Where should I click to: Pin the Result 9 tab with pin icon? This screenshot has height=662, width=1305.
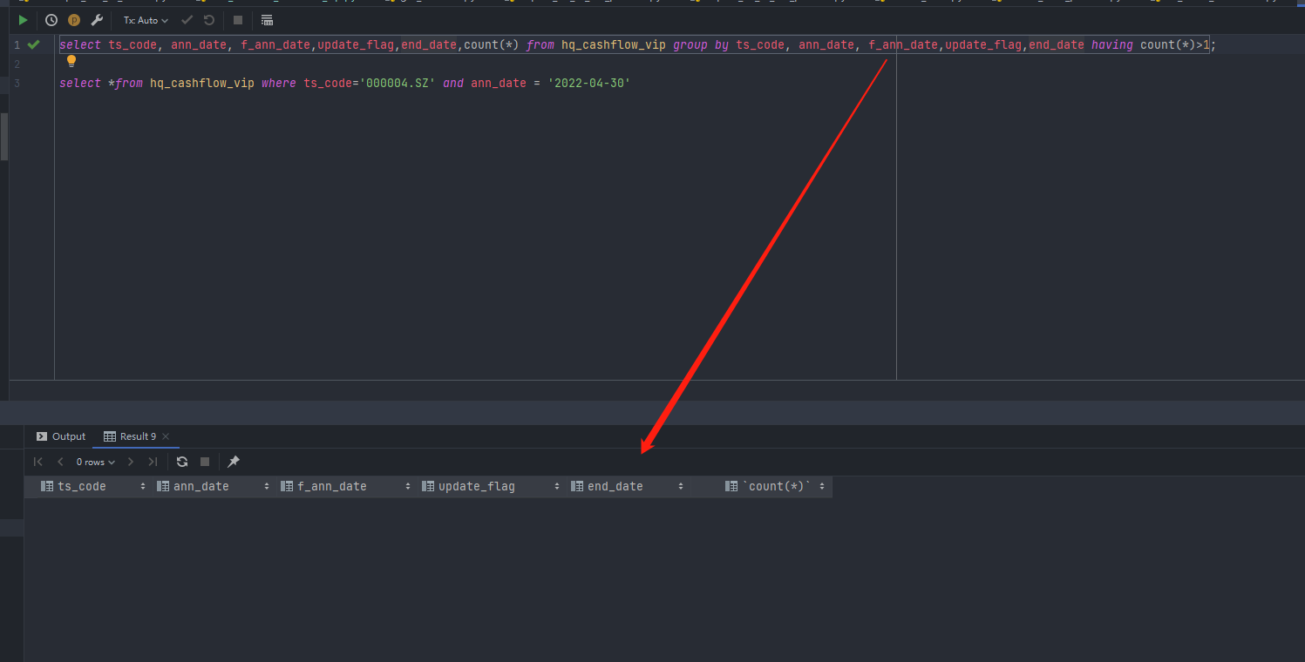pyautogui.click(x=234, y=462)
